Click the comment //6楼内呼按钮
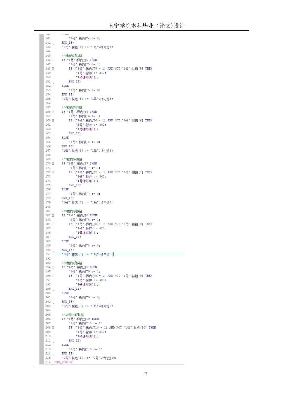 (72, 108)
